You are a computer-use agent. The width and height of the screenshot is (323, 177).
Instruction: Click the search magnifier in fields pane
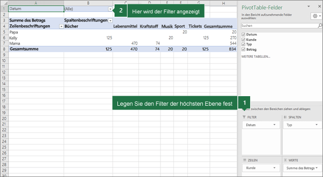coord(320,25)
